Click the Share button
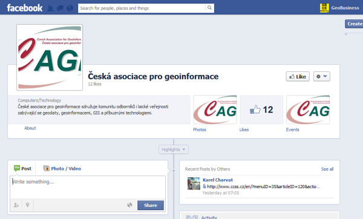The height and width of the screenshot is (219, 363). point(151,205)
